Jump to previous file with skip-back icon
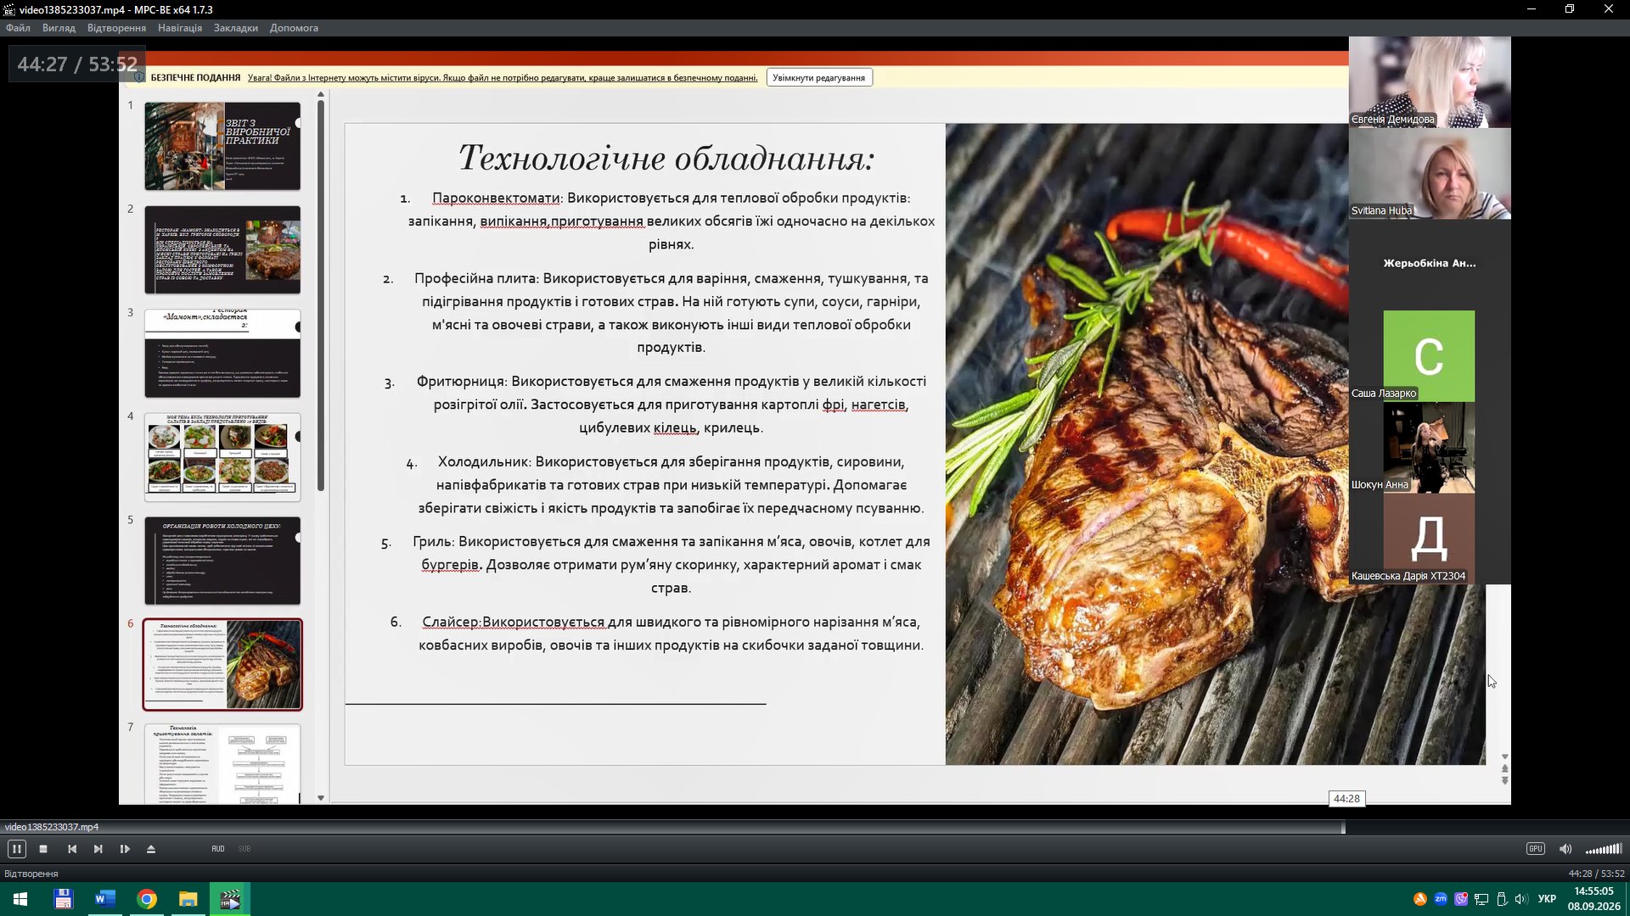1630x916 pixels. point(72,849)
